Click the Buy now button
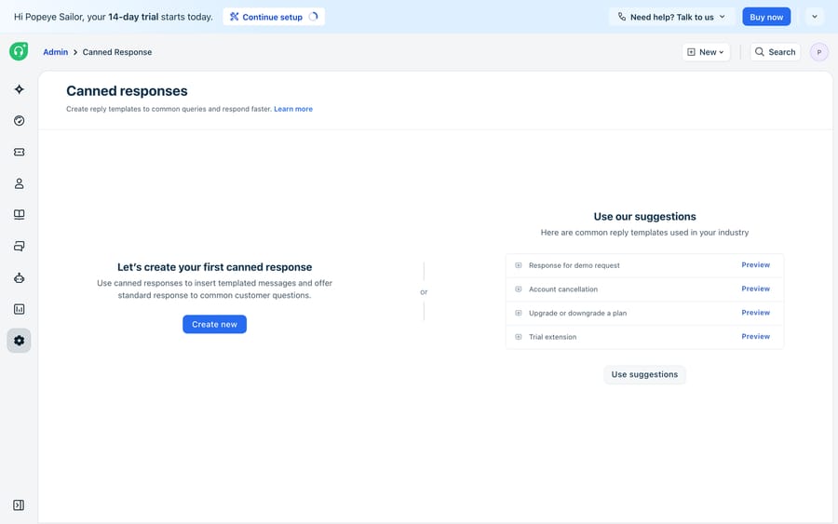The image size is (838, 524). 766,17
